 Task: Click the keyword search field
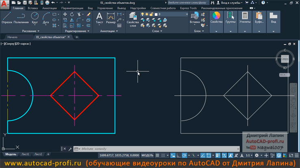coord(188,3)
